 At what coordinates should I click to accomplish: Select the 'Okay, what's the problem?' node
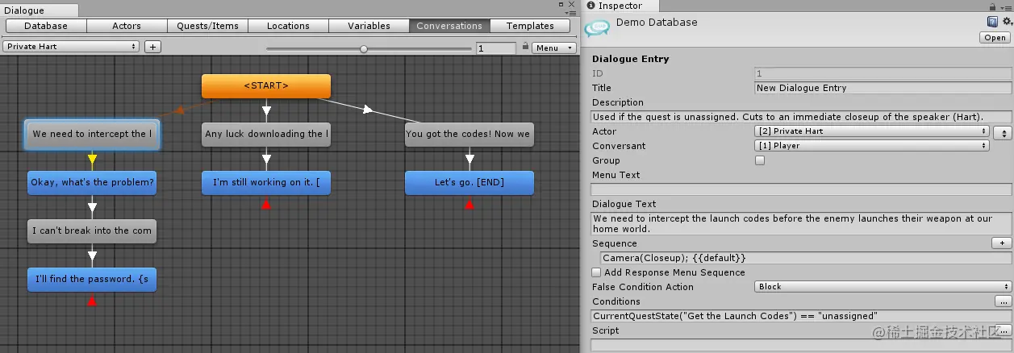[x=92, y=183]
